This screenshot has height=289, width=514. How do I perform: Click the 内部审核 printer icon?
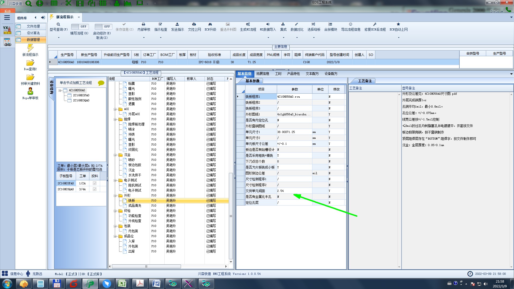(x=143, y=24)
